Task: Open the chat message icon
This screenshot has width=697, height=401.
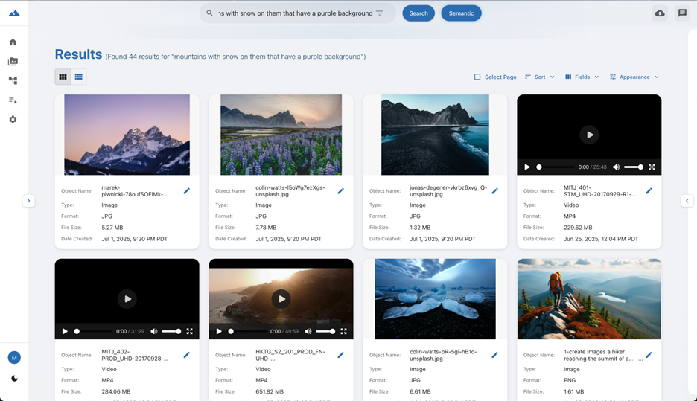Action: (x=681, y=13)
